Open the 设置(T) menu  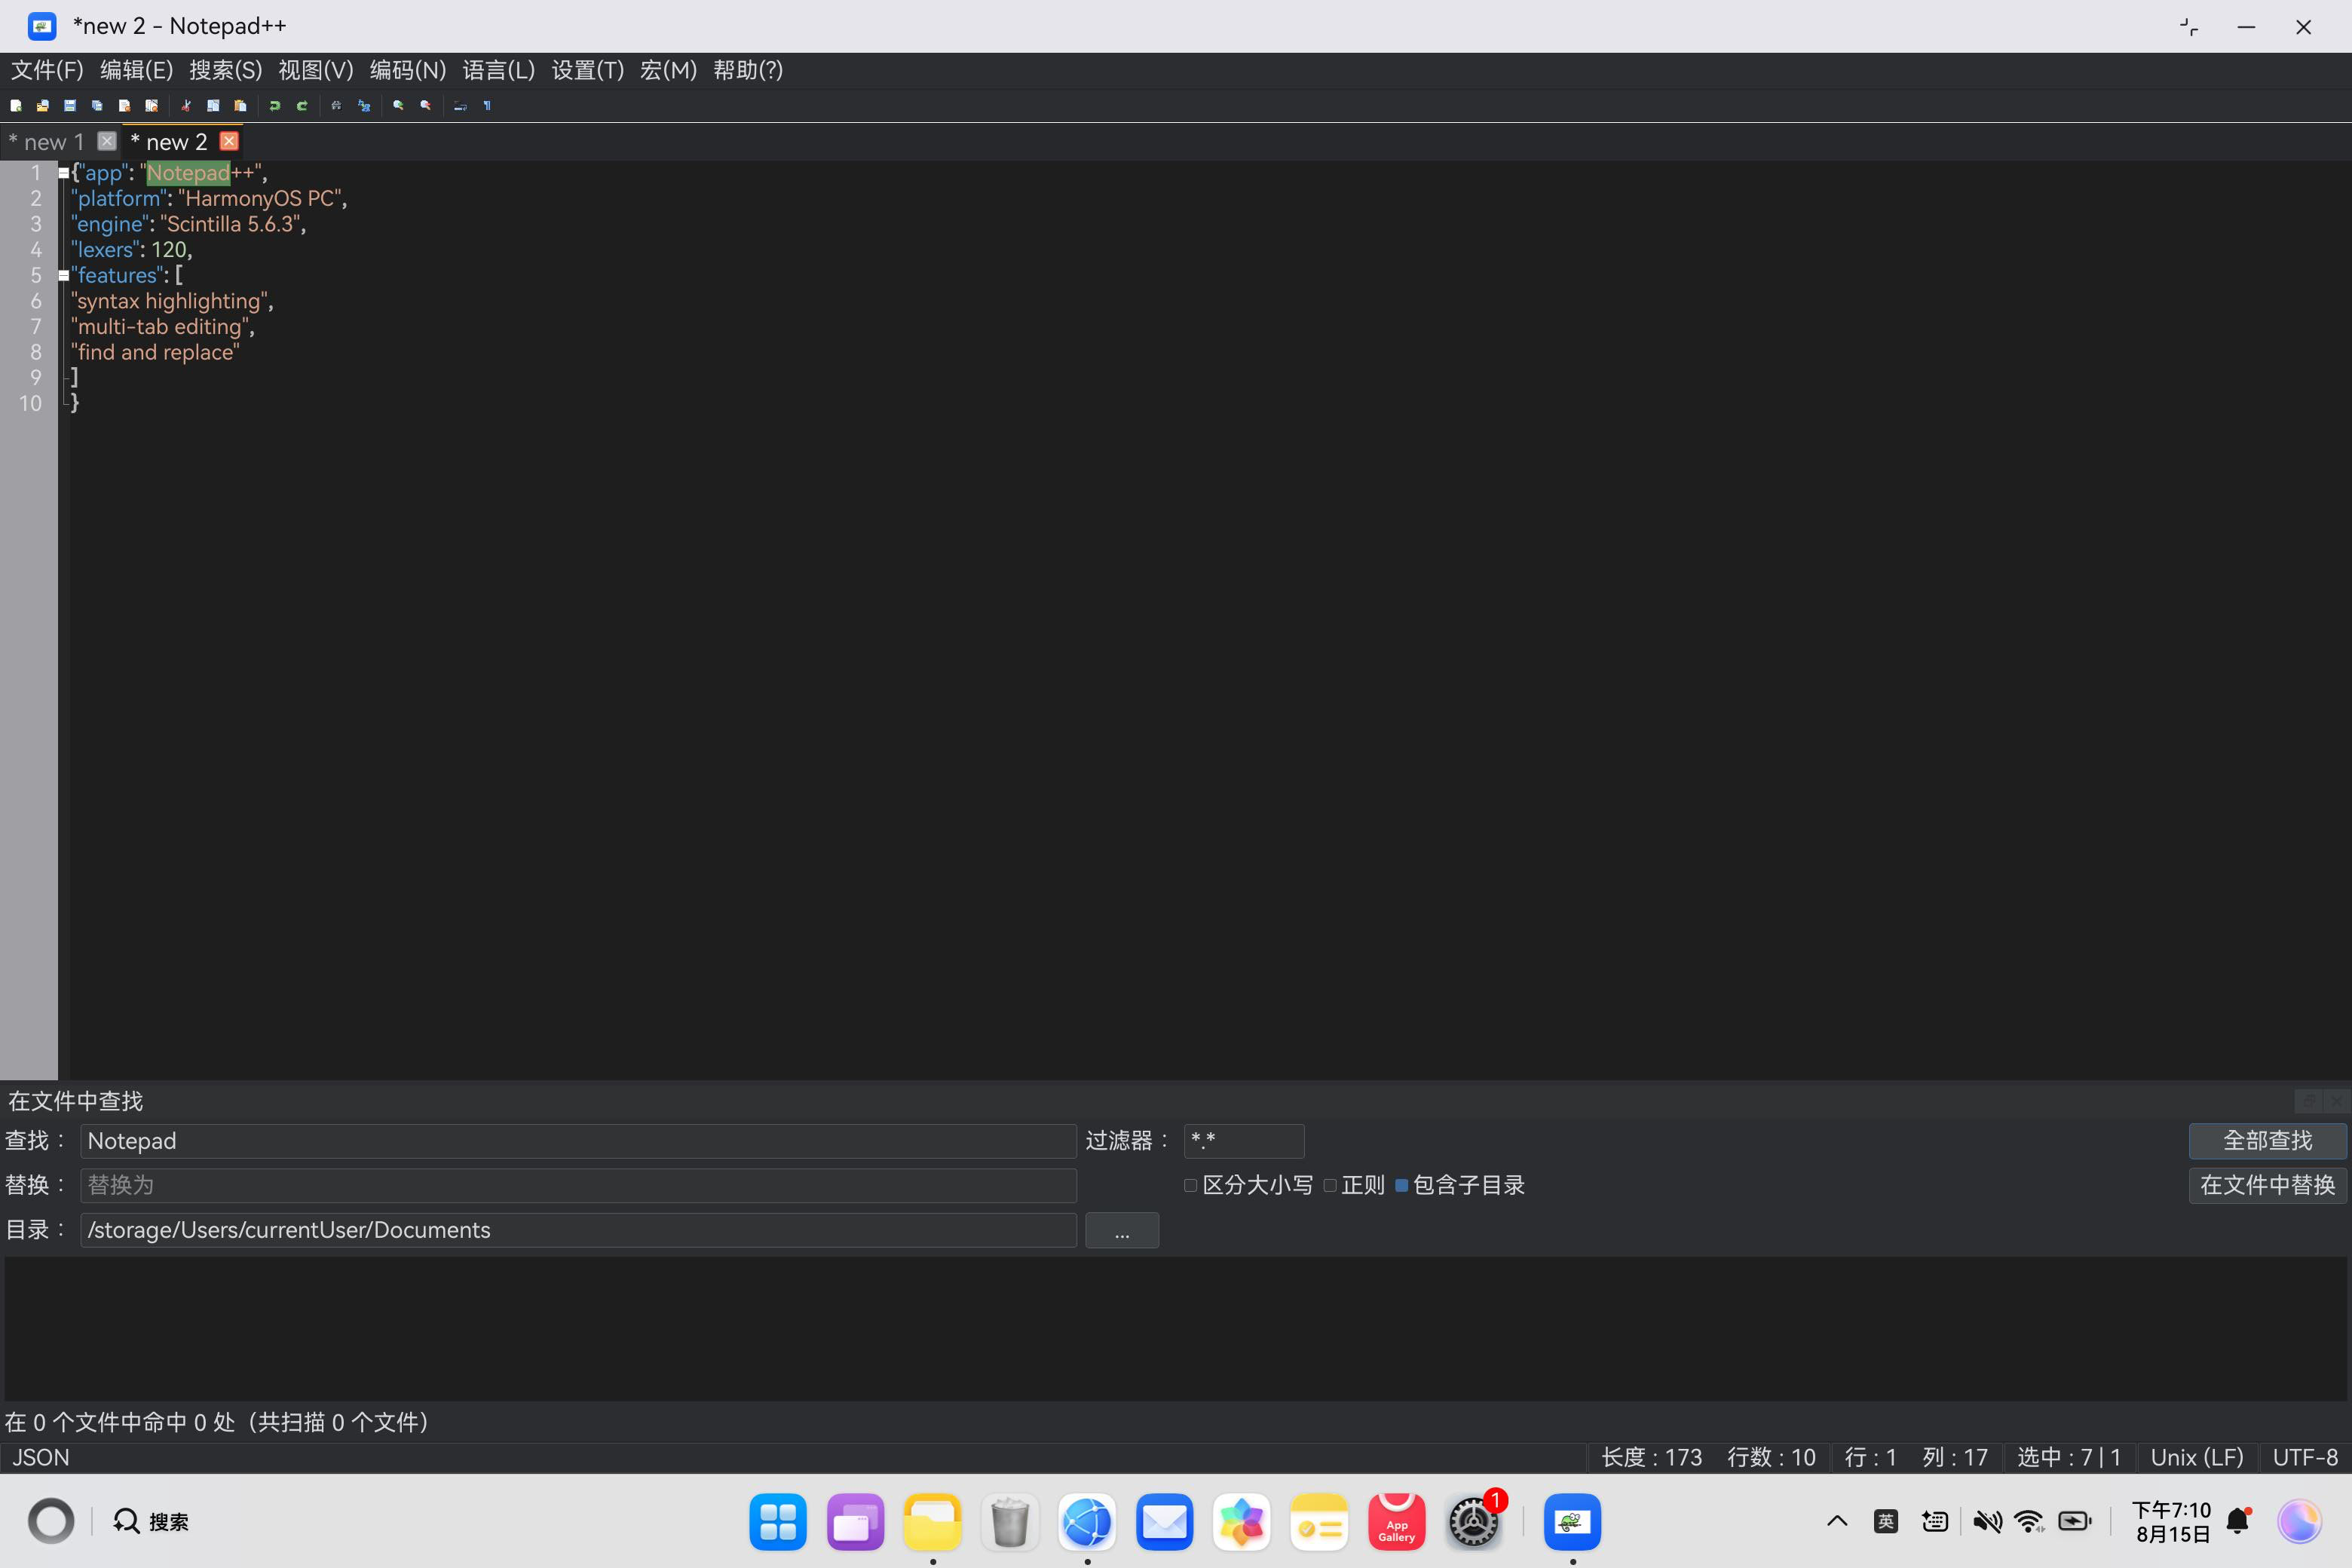click(588, 70)
